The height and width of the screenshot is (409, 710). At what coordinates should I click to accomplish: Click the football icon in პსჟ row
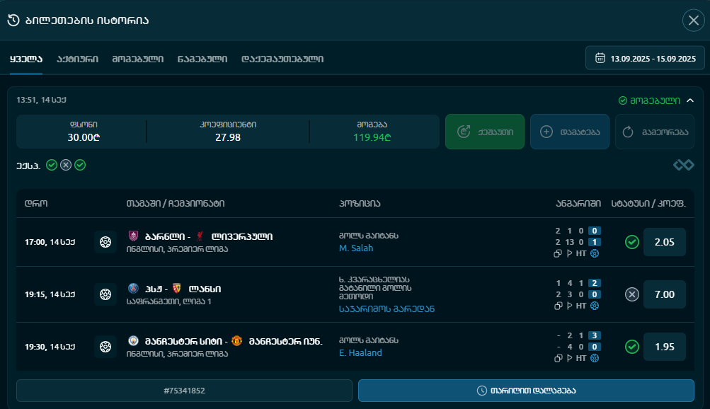pos(105,294)
